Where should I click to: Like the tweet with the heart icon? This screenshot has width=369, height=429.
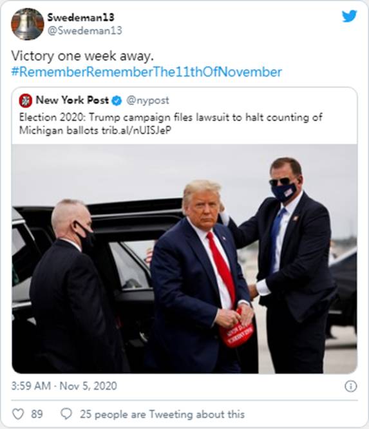click(18, 414)
